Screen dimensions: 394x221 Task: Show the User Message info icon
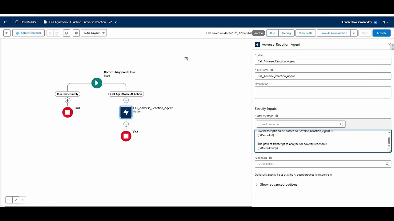[277, 116]
